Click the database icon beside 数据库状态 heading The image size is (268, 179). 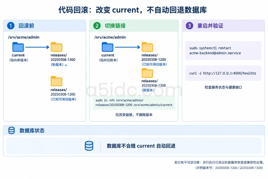point(11,130)
